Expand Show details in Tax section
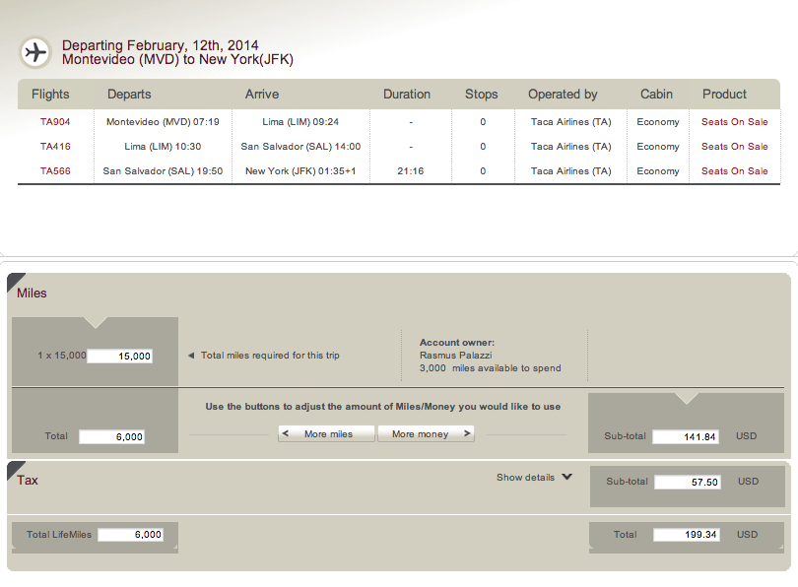 pos(534,478)
